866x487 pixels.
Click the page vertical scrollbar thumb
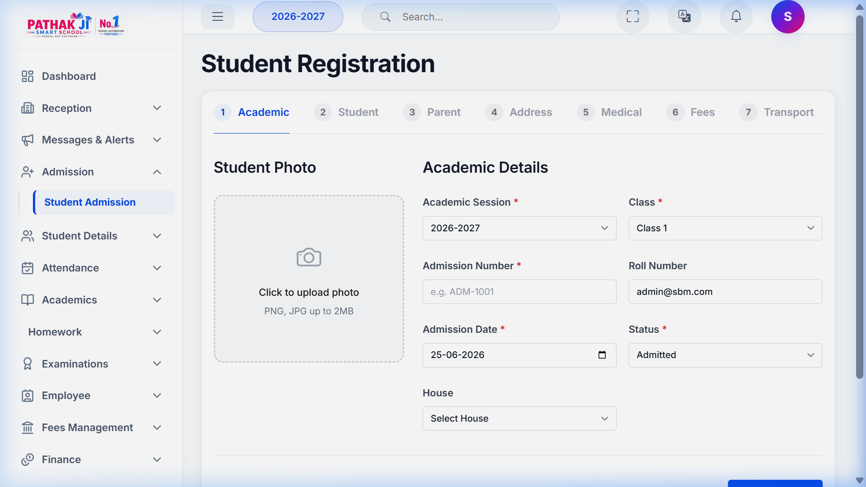tap(860, 197)
